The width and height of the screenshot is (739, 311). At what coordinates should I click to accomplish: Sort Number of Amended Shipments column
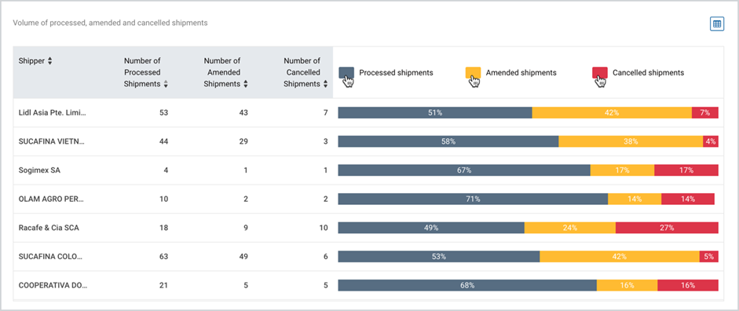(x=246, y=84)
